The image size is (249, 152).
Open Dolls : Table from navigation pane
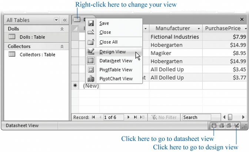[x=37, y=37]
